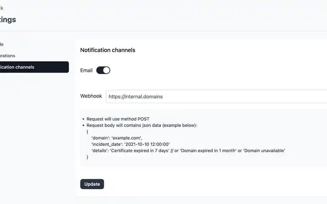
Task: Click the Settings page title
Action: [x=8, y=20]
